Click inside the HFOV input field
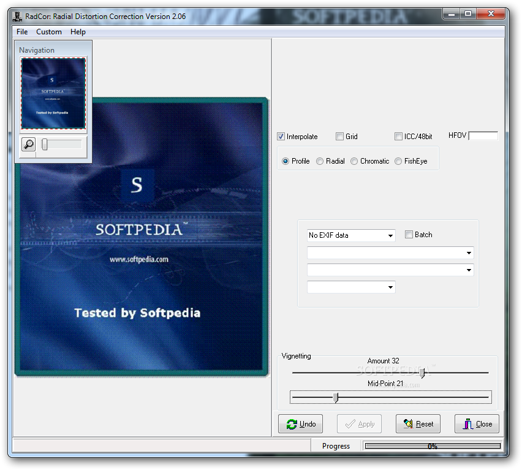 pyautogui.click(x=483, y=136)
